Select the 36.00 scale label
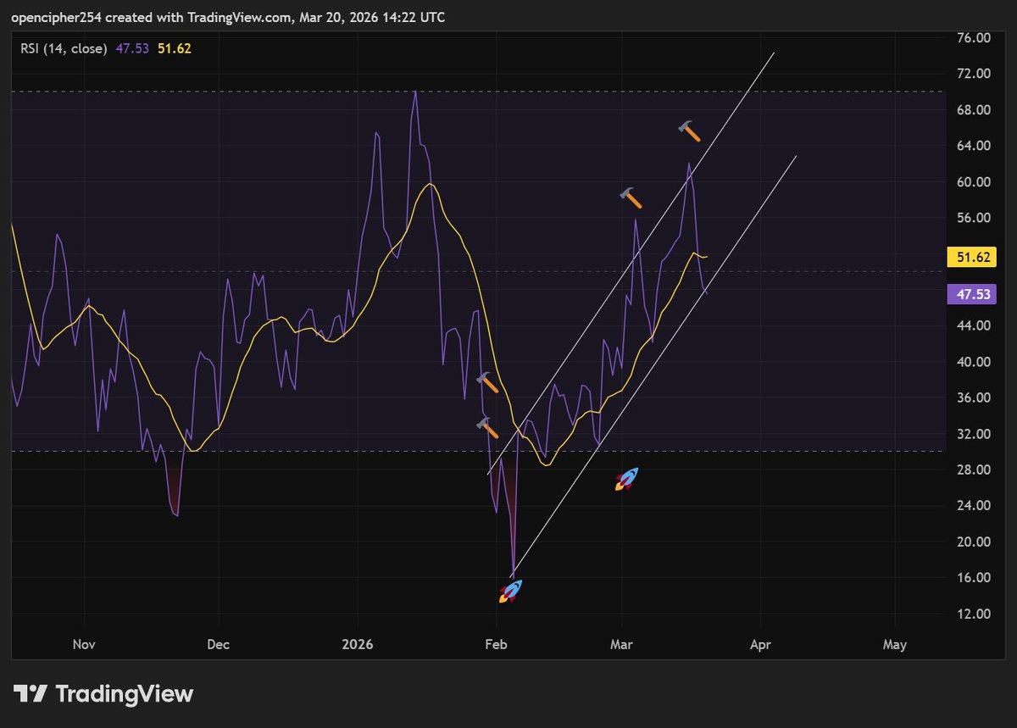 972,397
